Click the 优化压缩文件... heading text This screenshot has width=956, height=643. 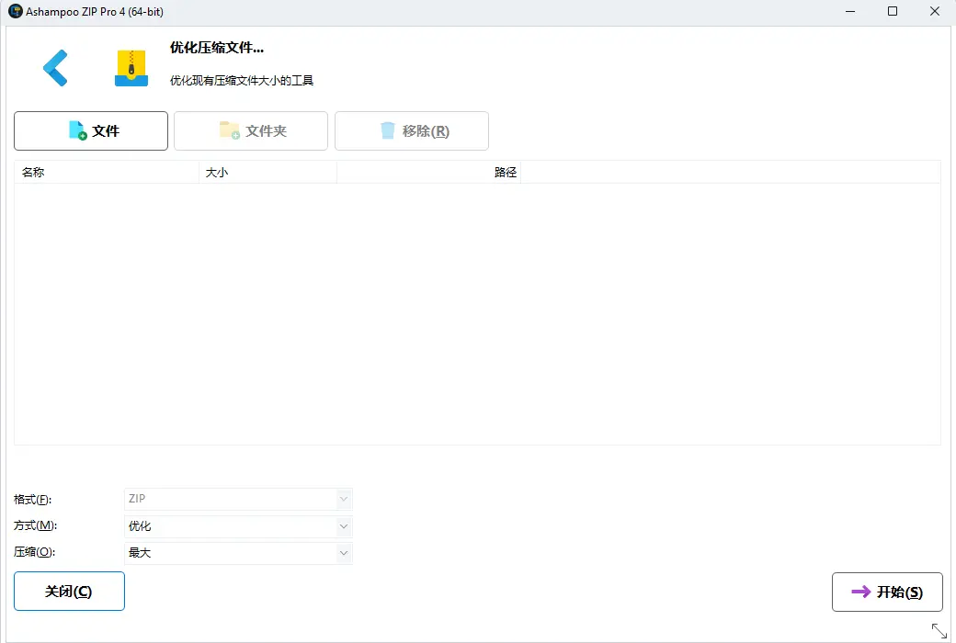(216, 48)
